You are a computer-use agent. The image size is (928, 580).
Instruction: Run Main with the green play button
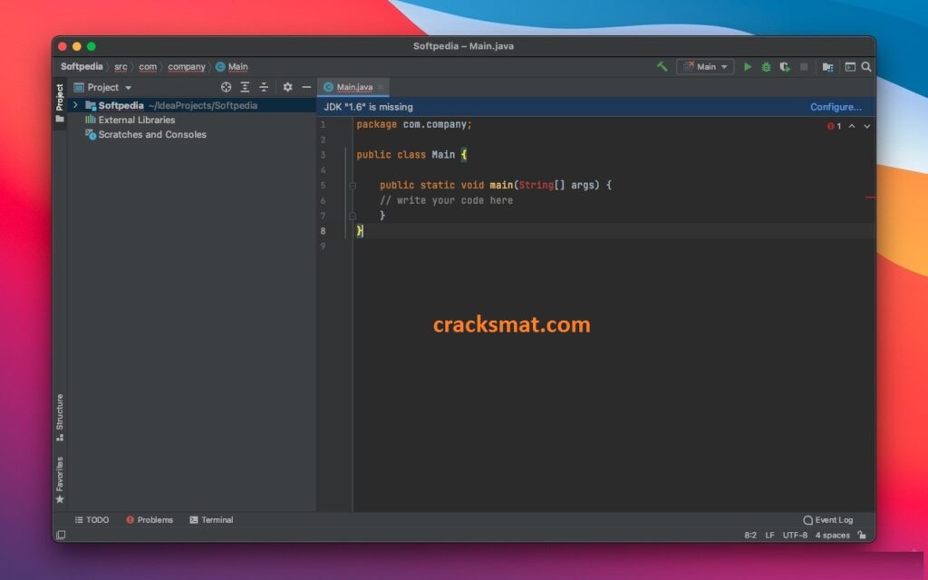[x=748, y=67]
